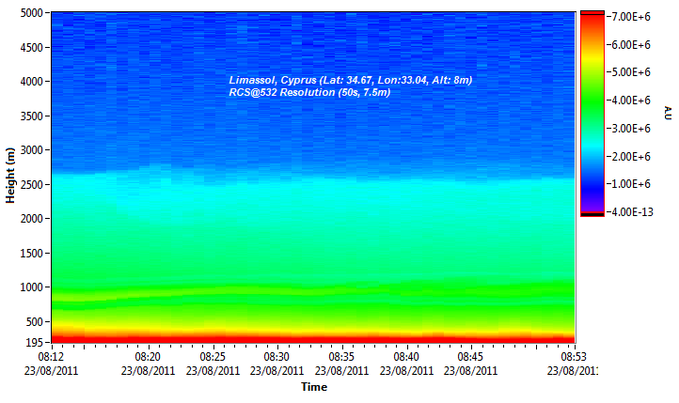
Task: Select the 08:53 end time label
Action: [x=573, y=358]
